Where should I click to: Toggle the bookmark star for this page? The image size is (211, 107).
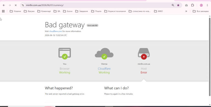pos(178,5)
